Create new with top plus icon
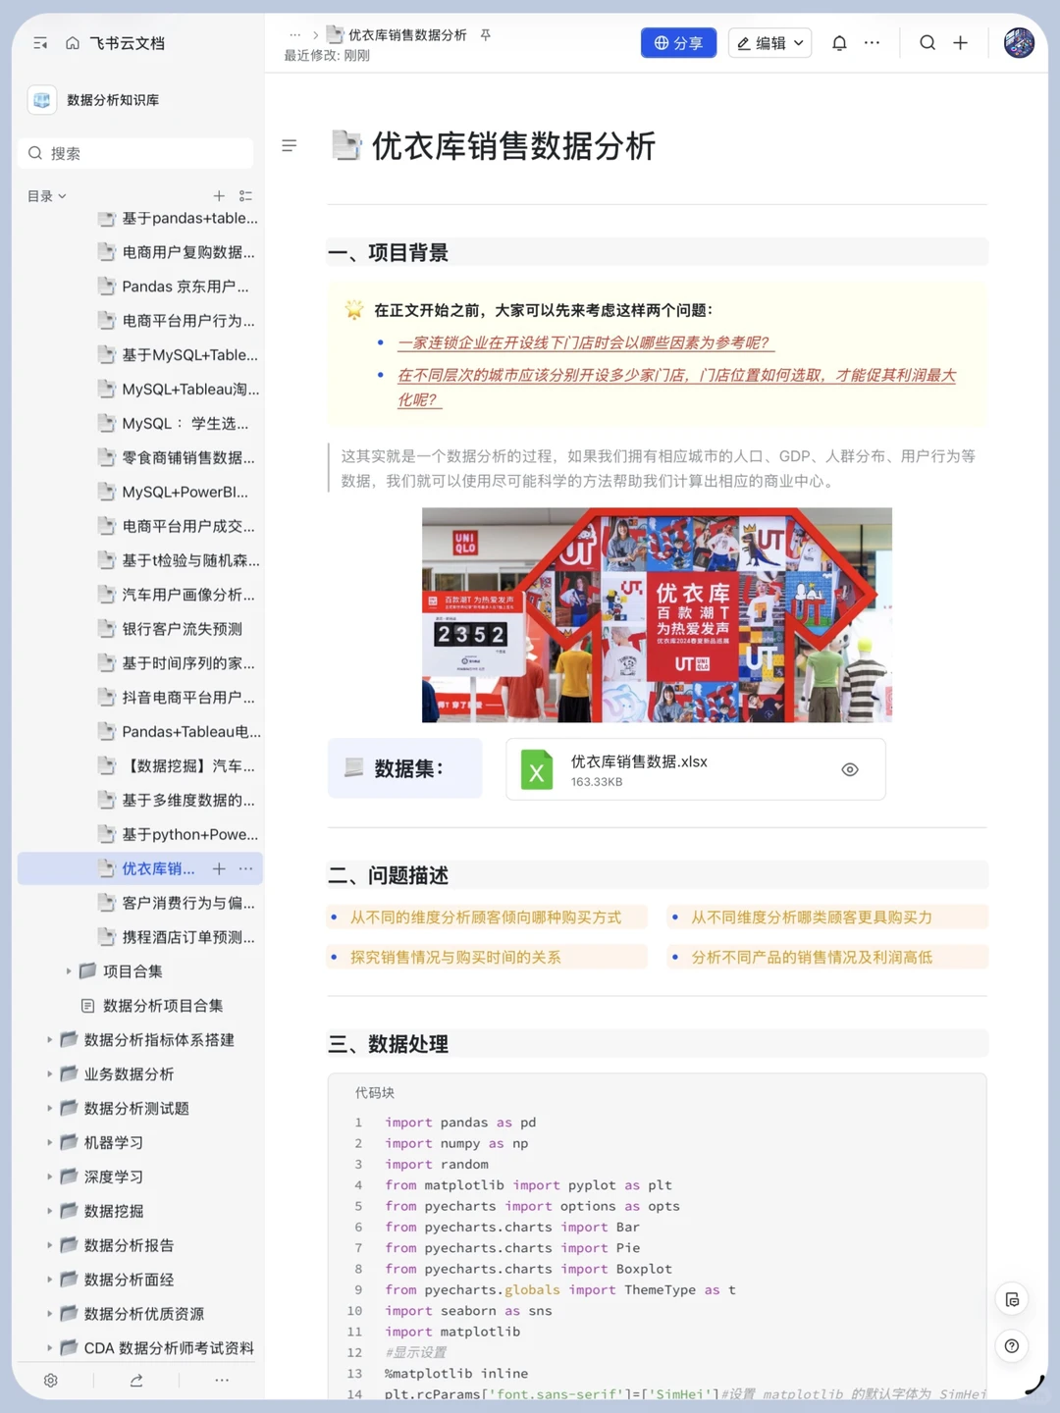1060x1413 pixels. point(961,43)
